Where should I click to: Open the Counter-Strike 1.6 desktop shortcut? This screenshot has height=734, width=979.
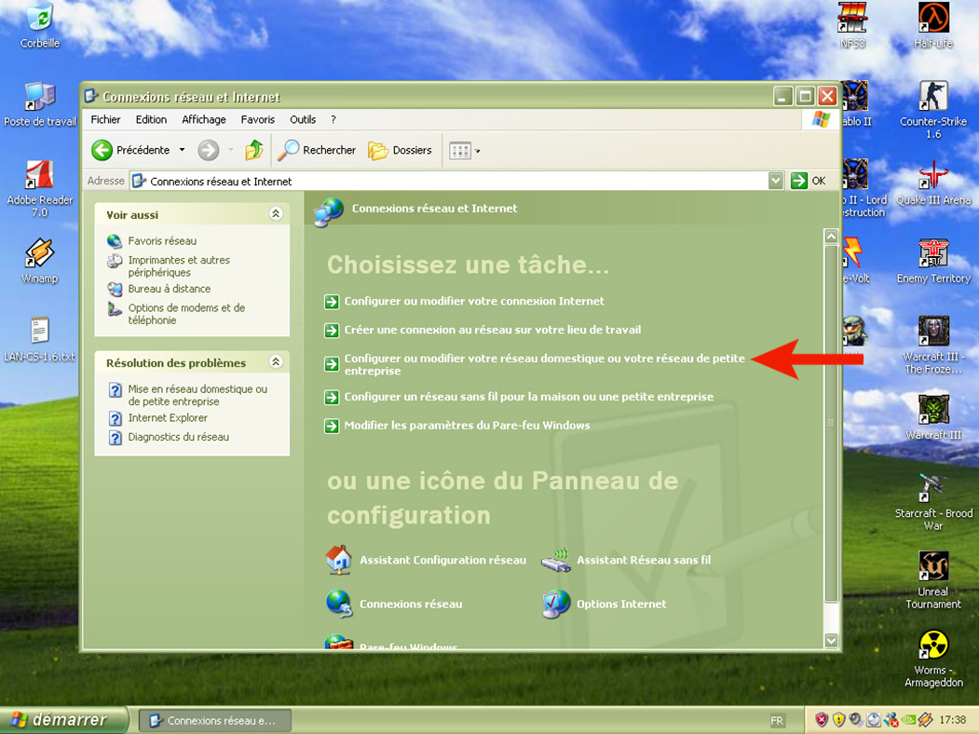pyautogui.click(x=932, y=97)
